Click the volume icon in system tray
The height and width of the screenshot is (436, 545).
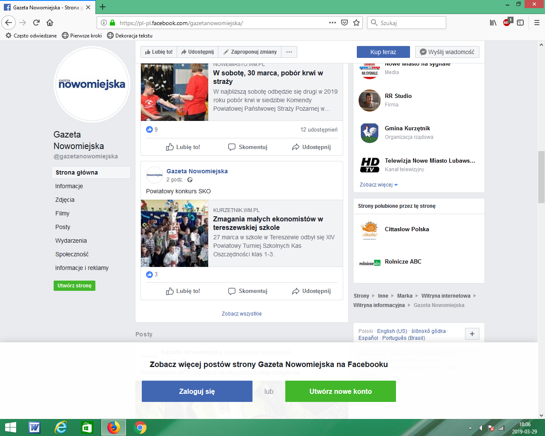(481, 428)
